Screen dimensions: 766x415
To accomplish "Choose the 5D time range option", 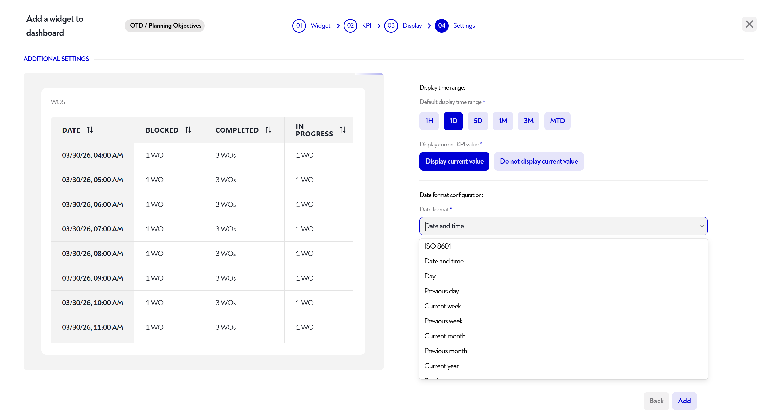I will (477, 121).
